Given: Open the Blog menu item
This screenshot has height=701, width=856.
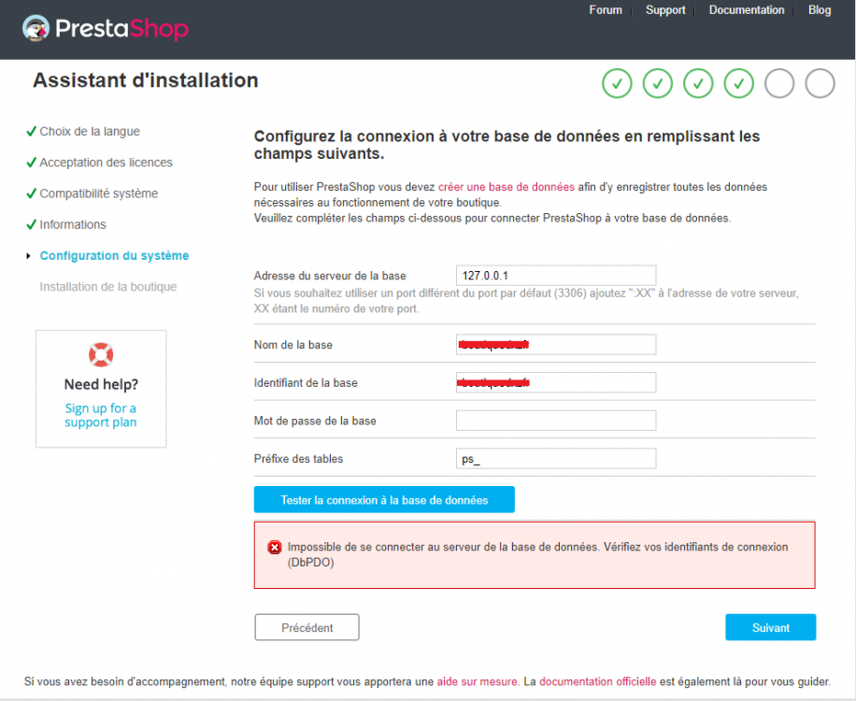Looking at the screenshot, I should point(820,9).
